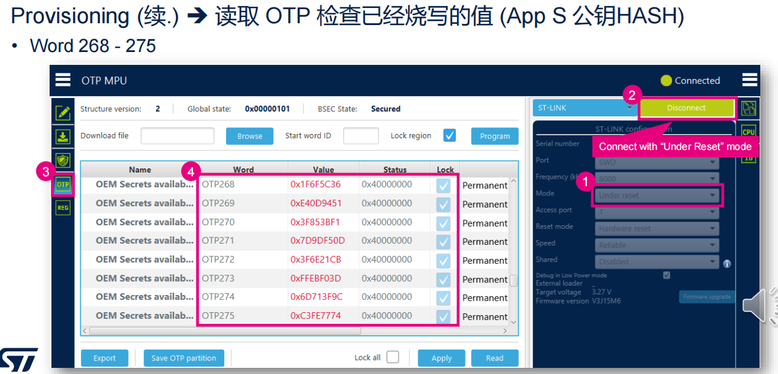The image size is (778, 374).
Task: Toggle the lock checkbox for OTP268
Action: point(443,185)
